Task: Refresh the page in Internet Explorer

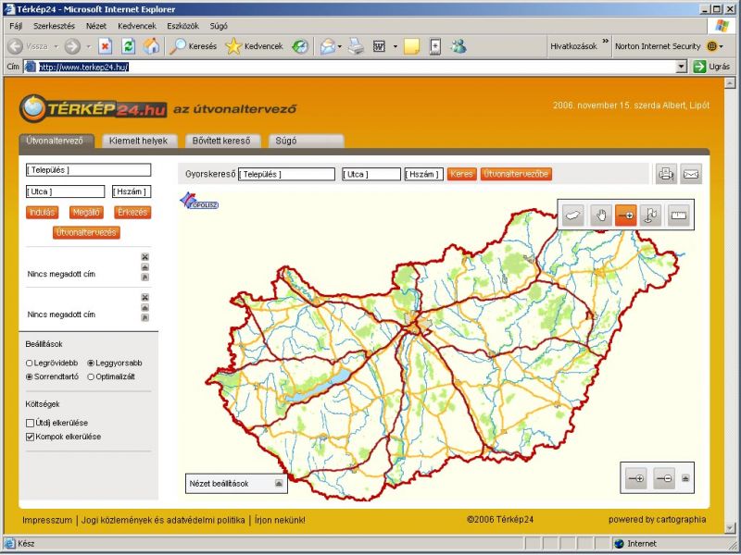Action: (128, 46)
